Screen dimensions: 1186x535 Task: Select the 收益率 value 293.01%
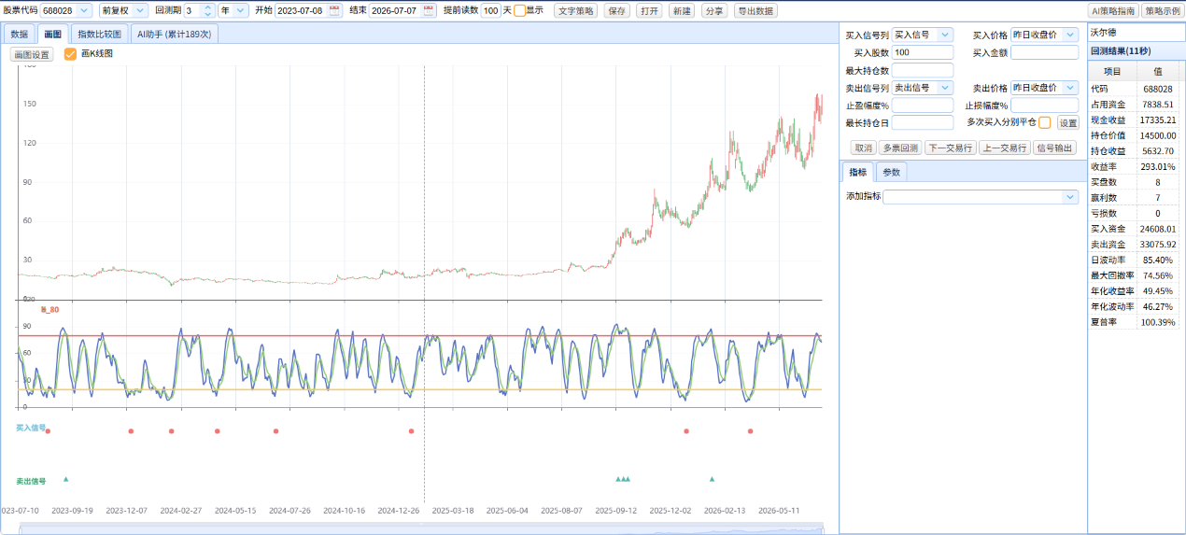tap(1158, 166)
